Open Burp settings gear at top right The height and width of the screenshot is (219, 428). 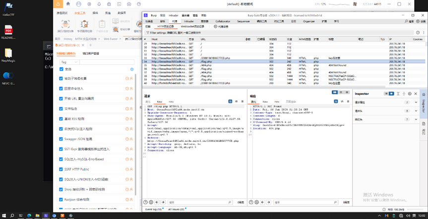[418, 21]
